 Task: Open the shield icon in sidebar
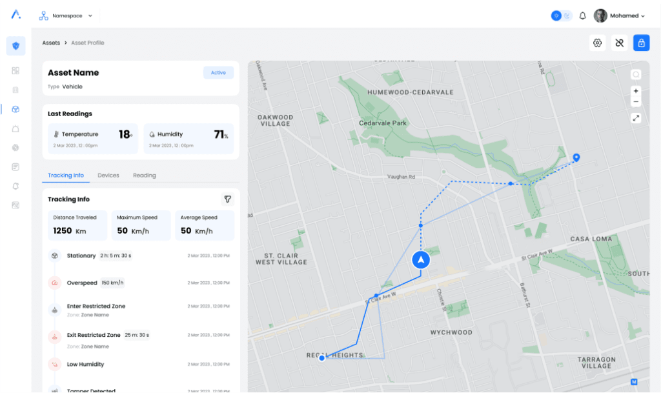[15, 46]
